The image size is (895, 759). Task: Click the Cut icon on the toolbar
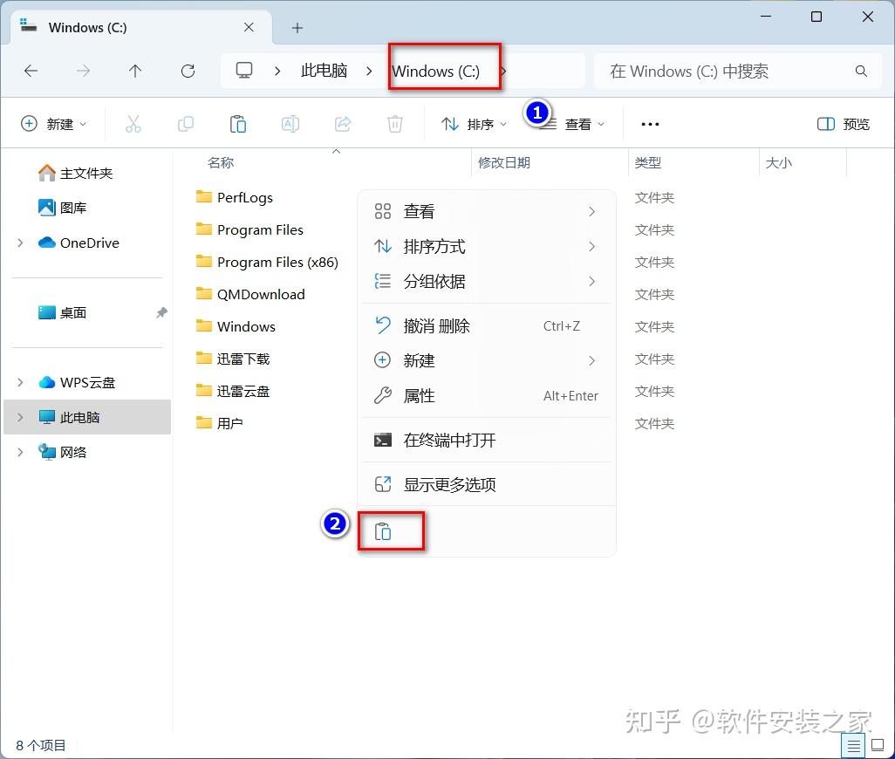tap(133, 124)
